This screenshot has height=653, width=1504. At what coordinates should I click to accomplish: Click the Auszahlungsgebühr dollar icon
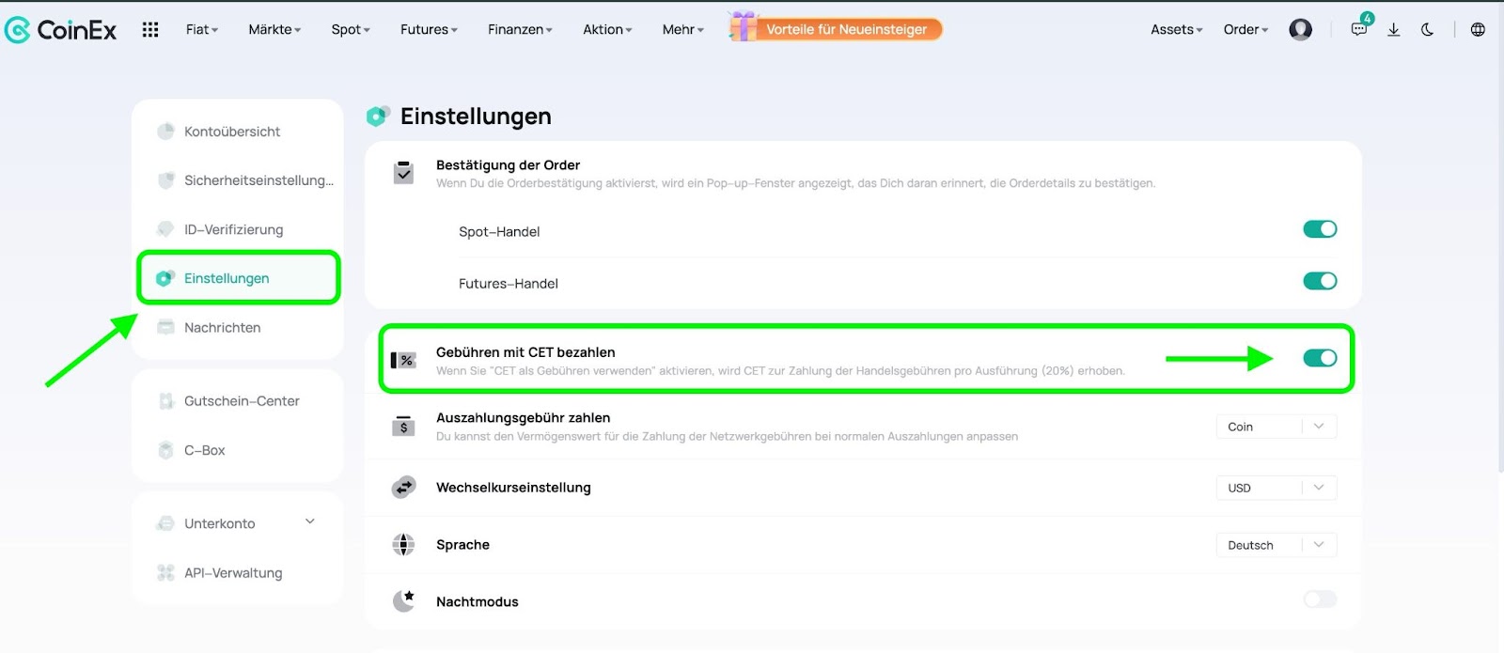pos(403,426)
